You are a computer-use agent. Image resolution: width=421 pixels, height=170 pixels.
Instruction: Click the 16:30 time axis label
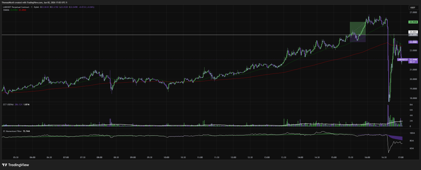pos(384,157)
